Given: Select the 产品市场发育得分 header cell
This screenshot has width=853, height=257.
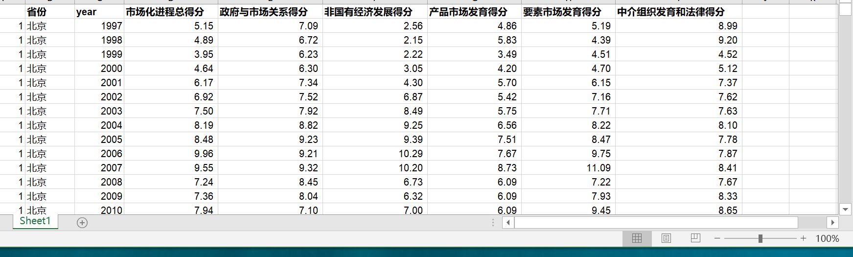Looking at the screenshot, I should (474, 12).
